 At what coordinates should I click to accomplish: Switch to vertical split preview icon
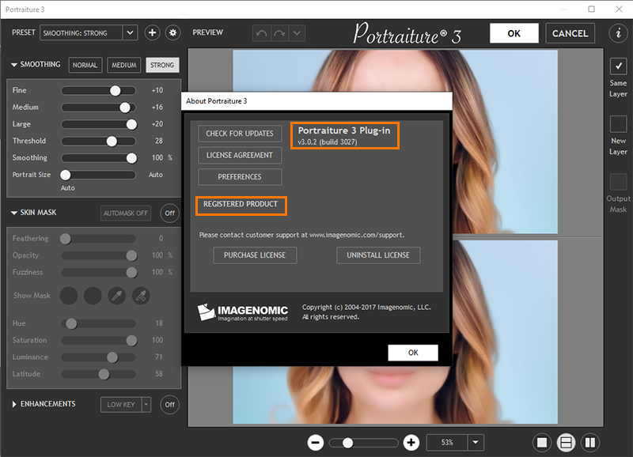click(x=590, y=443)
